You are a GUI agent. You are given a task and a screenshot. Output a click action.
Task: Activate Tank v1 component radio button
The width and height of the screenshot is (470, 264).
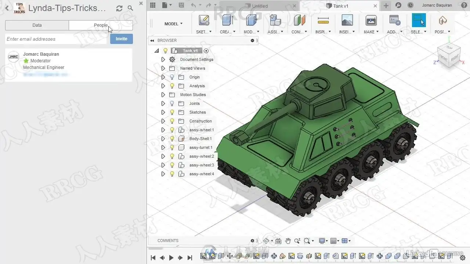pyautogui.click(x=206, y=51)
